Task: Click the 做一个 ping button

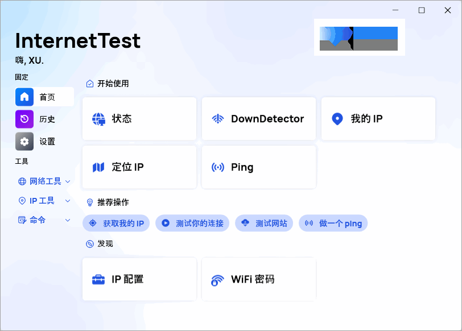Action: [333, 223]
